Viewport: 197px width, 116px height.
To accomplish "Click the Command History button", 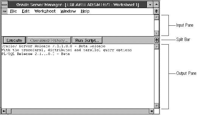I will click(x=49, y=40).
